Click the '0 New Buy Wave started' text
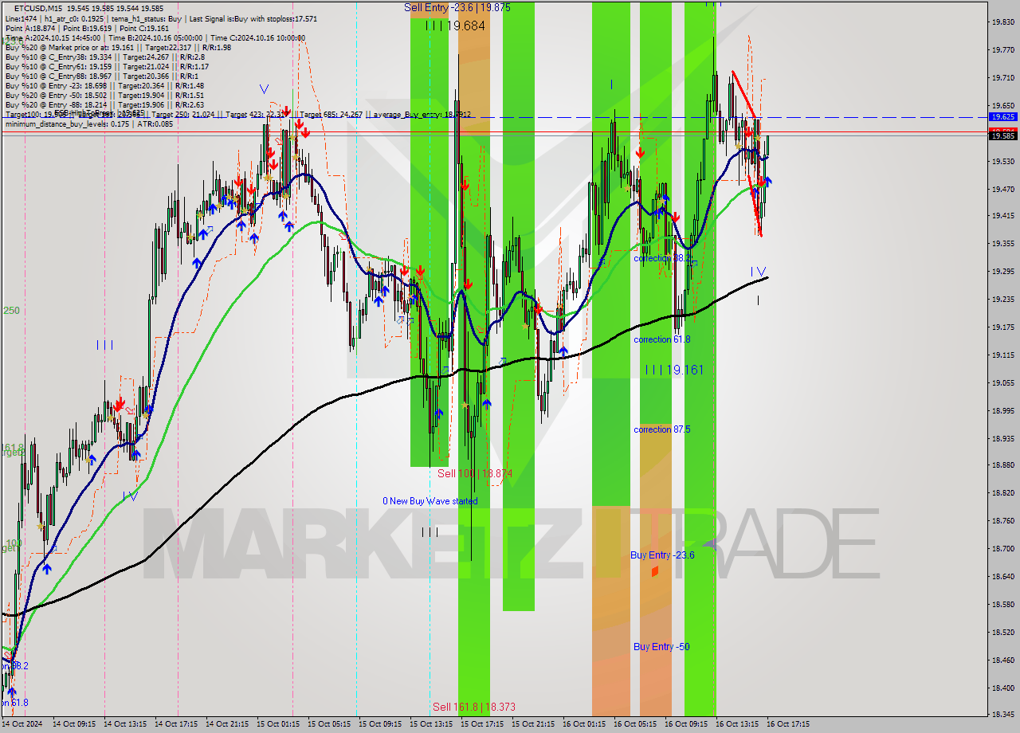The height and width of the screenshot is (733, 1020). pyautogui.click(x=430, y=501)
